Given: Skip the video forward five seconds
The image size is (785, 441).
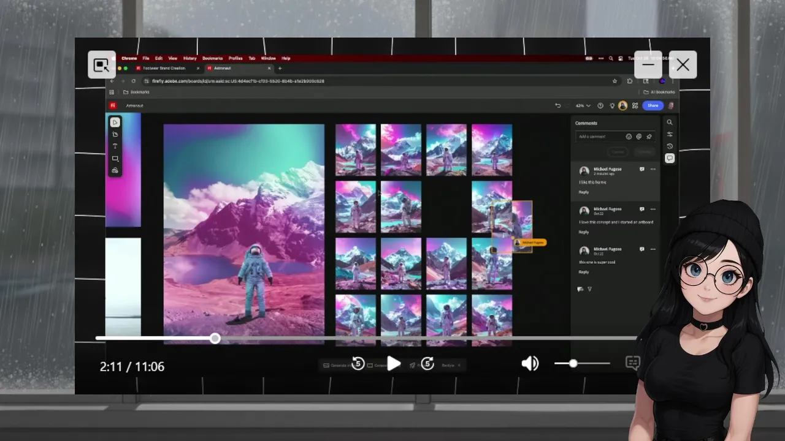Looking at the screenshot, I should [x=427, y=364].
